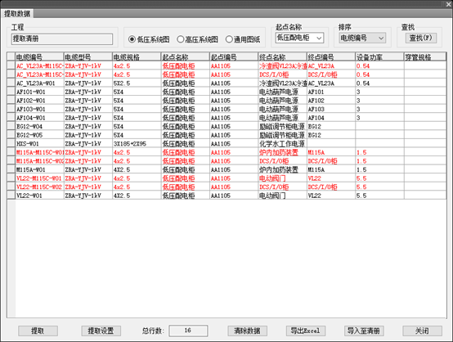Click the red 电动阀门 cell
Viewport: 453px width, 342px height.
coord(282,178)
